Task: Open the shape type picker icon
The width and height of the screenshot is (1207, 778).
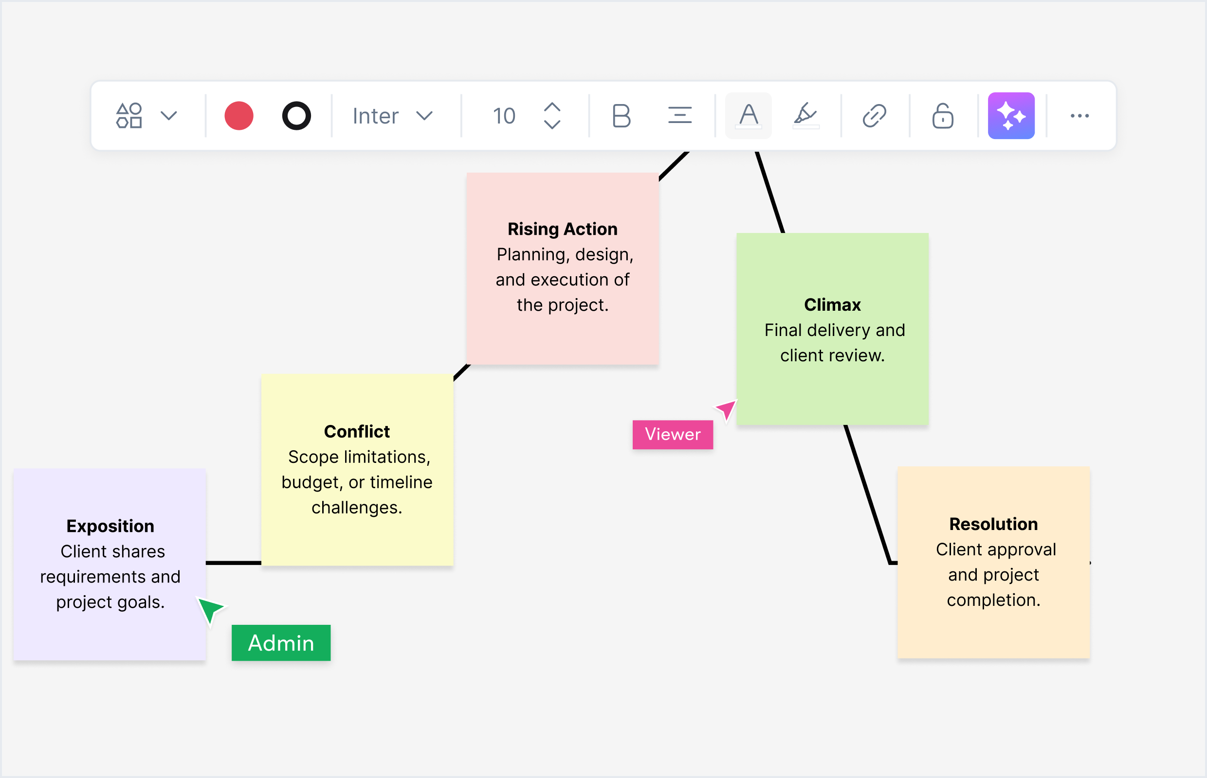Action: pyautogui.click(x=129, y=116)
